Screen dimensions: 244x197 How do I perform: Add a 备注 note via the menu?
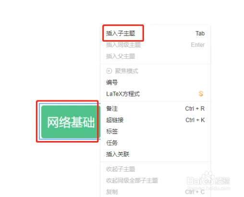(x=155, y=109)
